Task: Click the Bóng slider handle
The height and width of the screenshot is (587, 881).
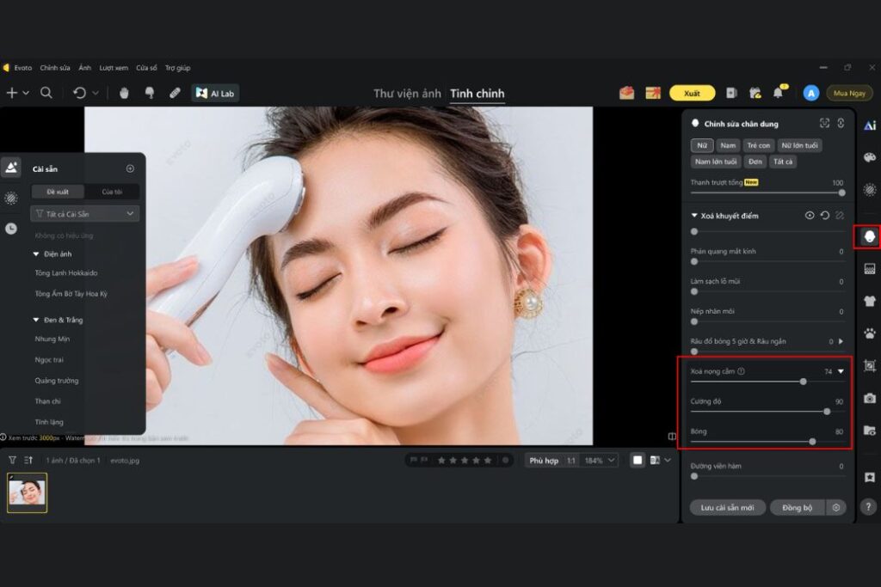Action: [x=812, y=442]
